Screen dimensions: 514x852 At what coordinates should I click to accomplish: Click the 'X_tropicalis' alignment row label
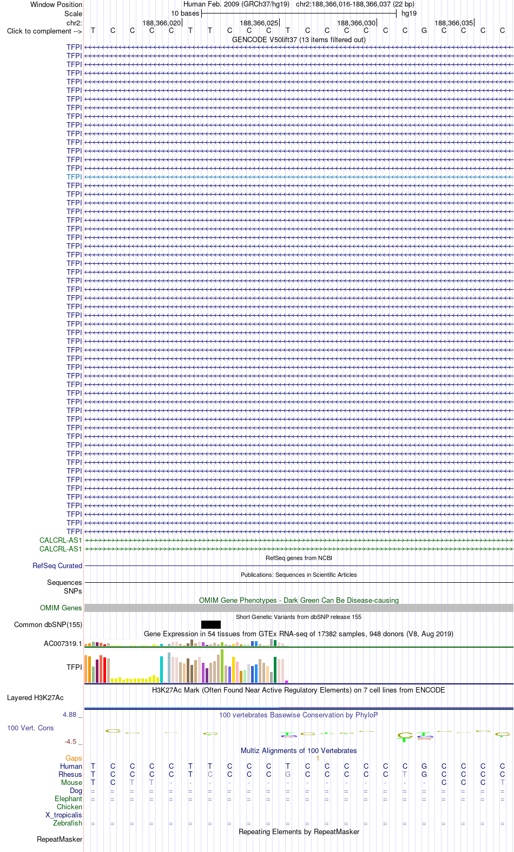64,815
